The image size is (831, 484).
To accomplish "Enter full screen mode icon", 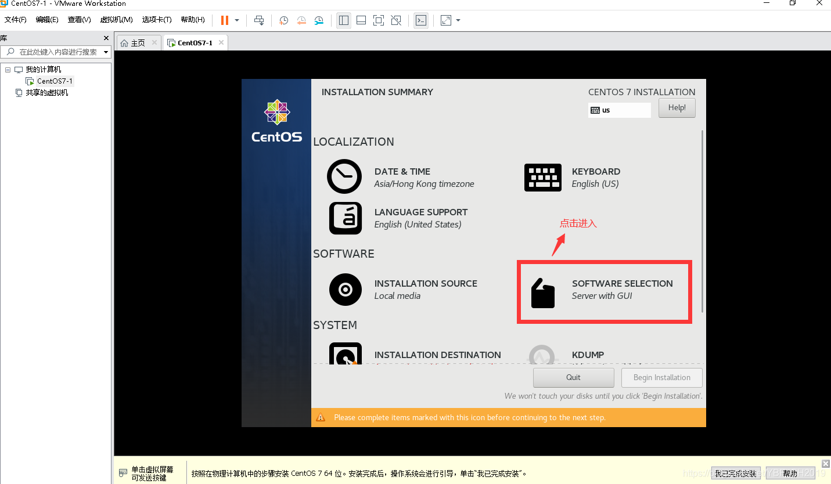I will (x=379, y=20).
